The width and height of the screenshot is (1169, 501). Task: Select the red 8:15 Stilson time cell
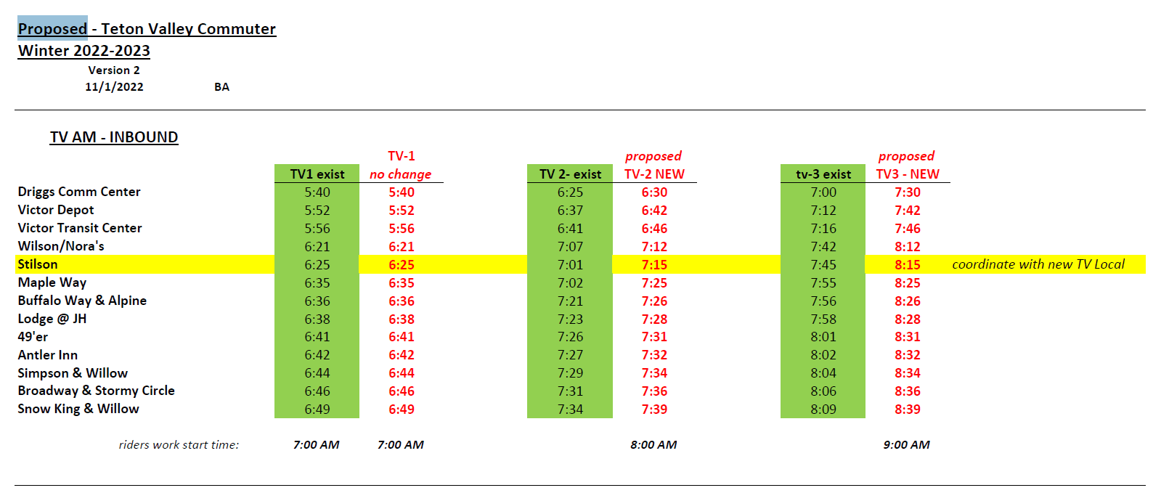coord(908,265)
